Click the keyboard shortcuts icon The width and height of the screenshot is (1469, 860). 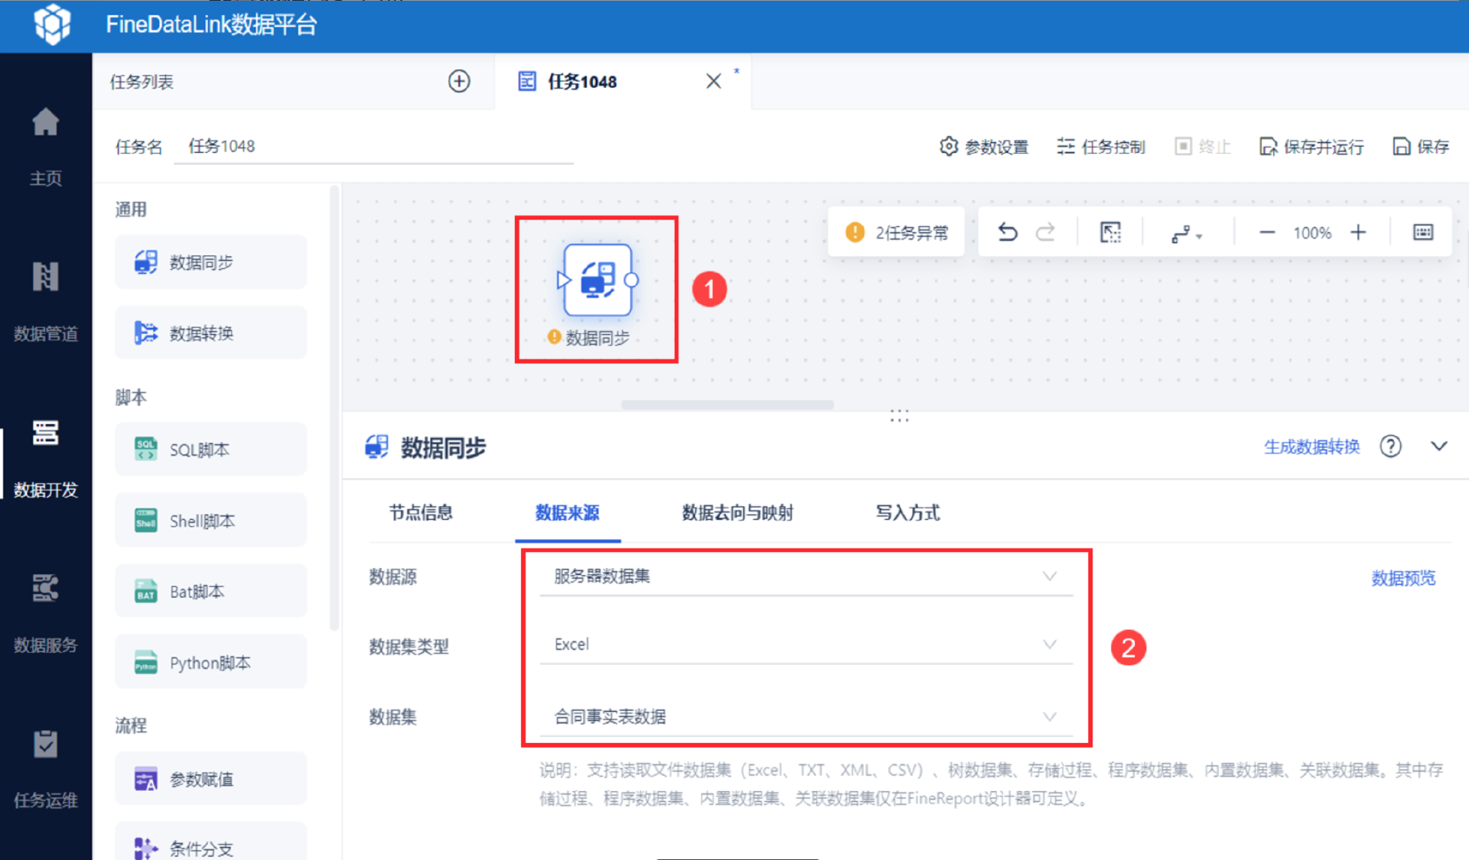[1422, 232]
